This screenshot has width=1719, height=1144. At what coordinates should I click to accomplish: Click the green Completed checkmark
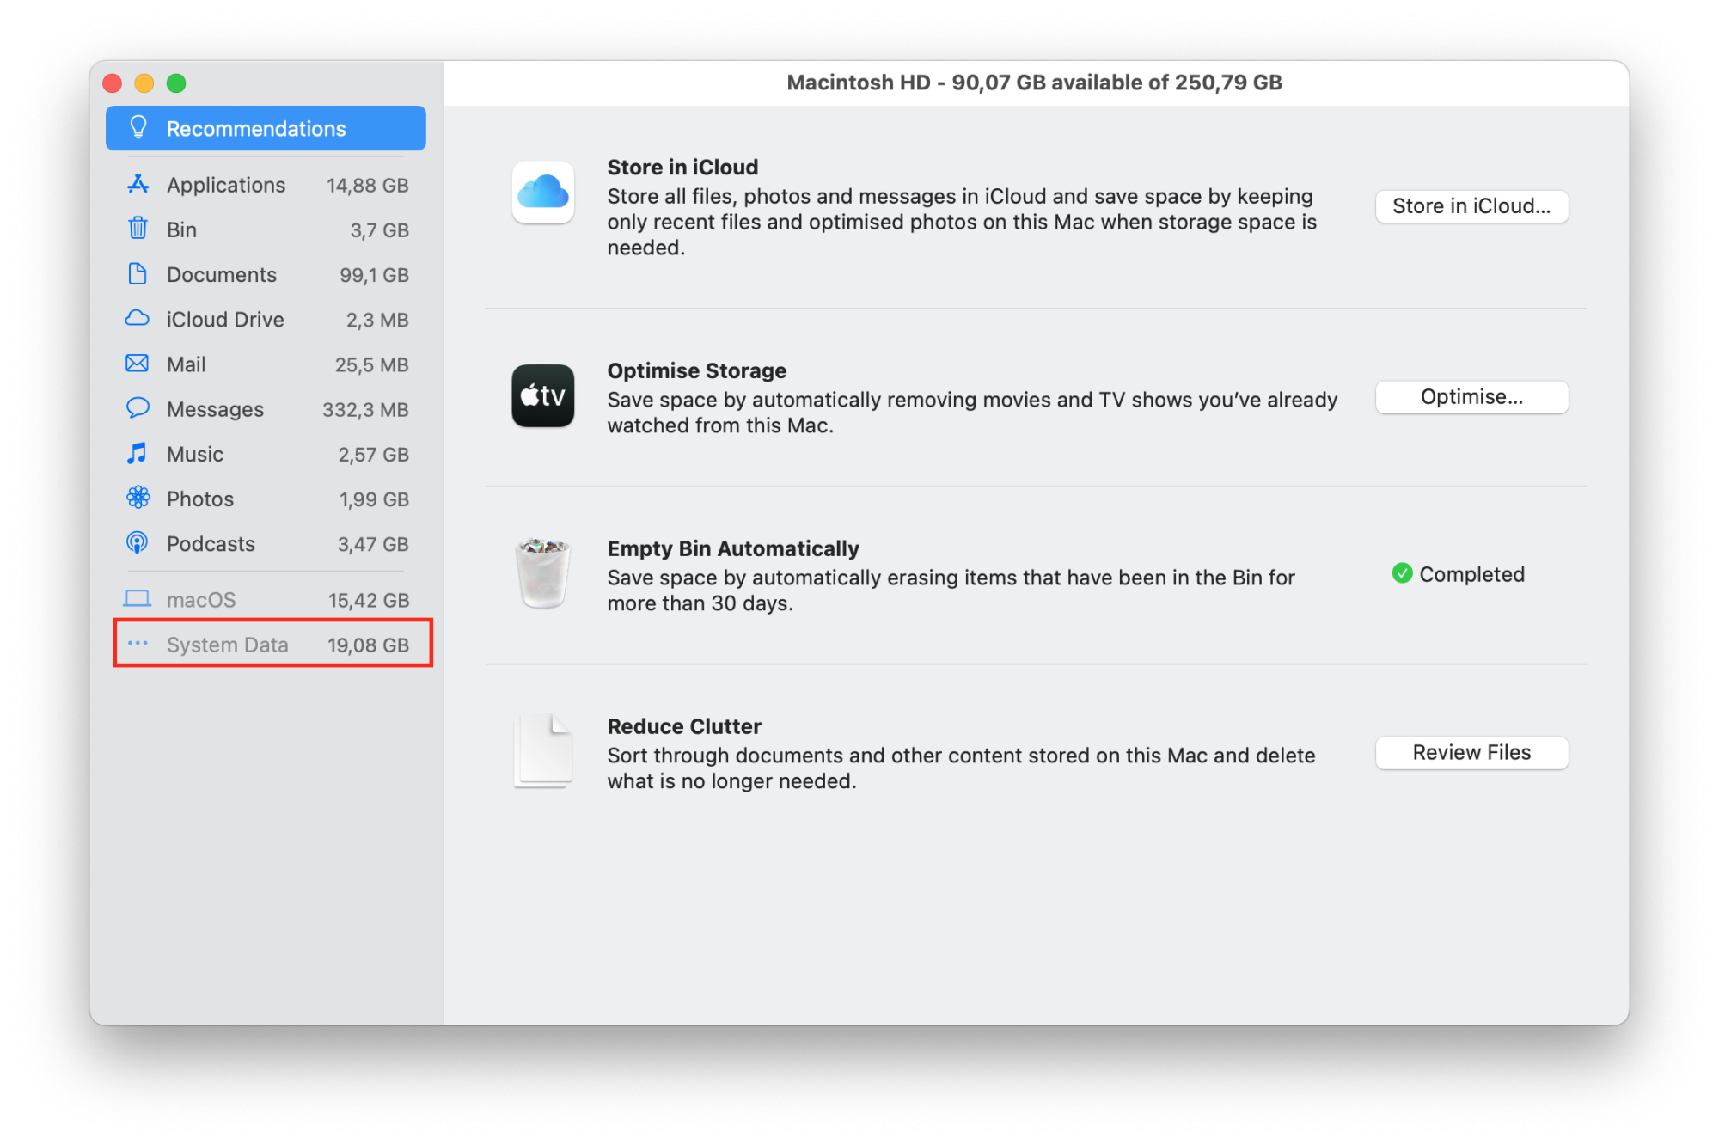(1402, 573)
